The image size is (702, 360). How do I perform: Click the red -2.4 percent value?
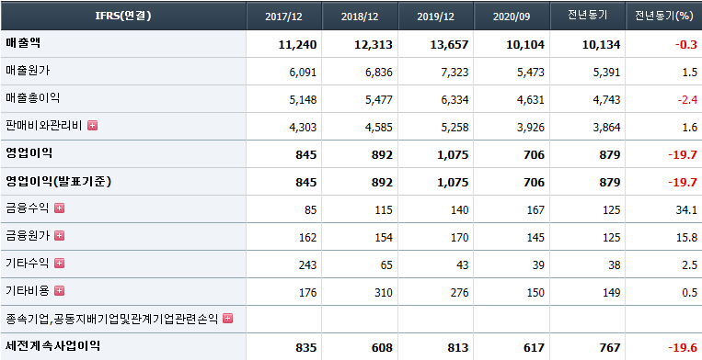point(687,99)
